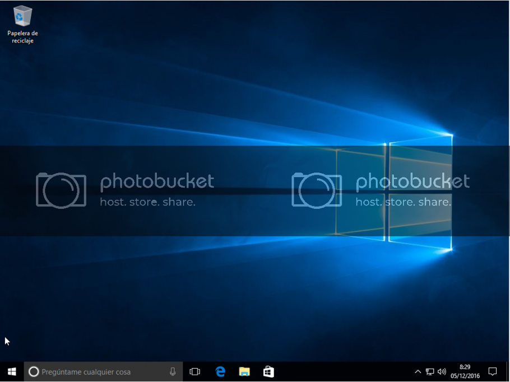The height and width of the screenshot is (382, 510).
Task: Click the Cortana circle icon
Action: coord(34,371)
